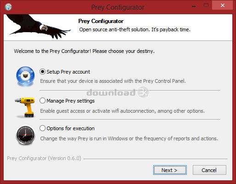Click the 'Manage Prey settings' label text

(70, 101)
